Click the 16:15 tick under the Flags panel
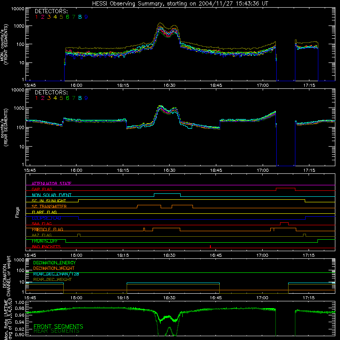This screenshot has height=340, width=340. (x=123, y=255)
